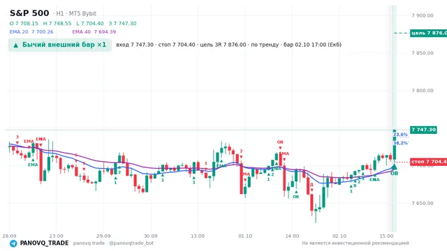
Task: Select the star marker atop the last candle
Action: coord(394,131)
